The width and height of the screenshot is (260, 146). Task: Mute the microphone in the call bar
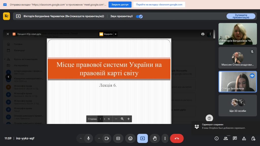pos(89,138)
